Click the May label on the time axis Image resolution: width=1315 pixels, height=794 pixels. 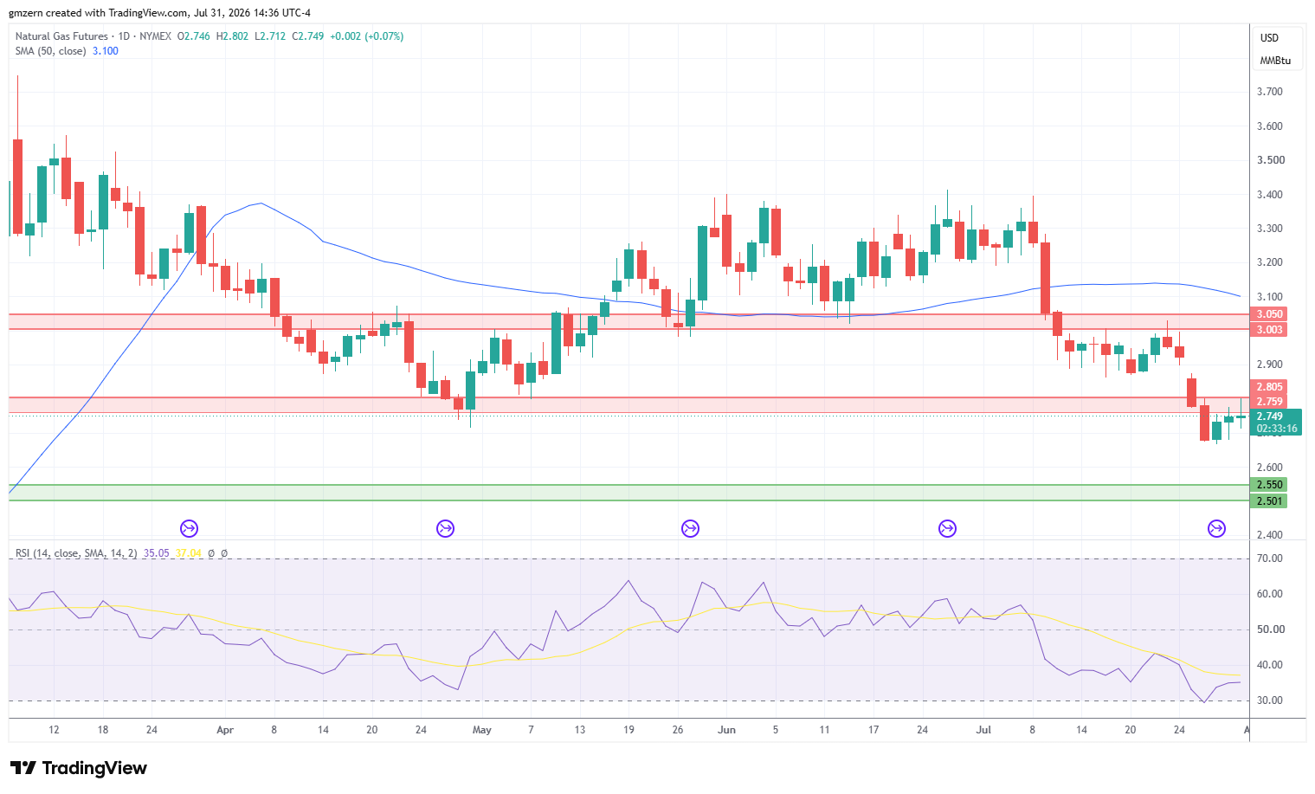[x=482, y=730]
